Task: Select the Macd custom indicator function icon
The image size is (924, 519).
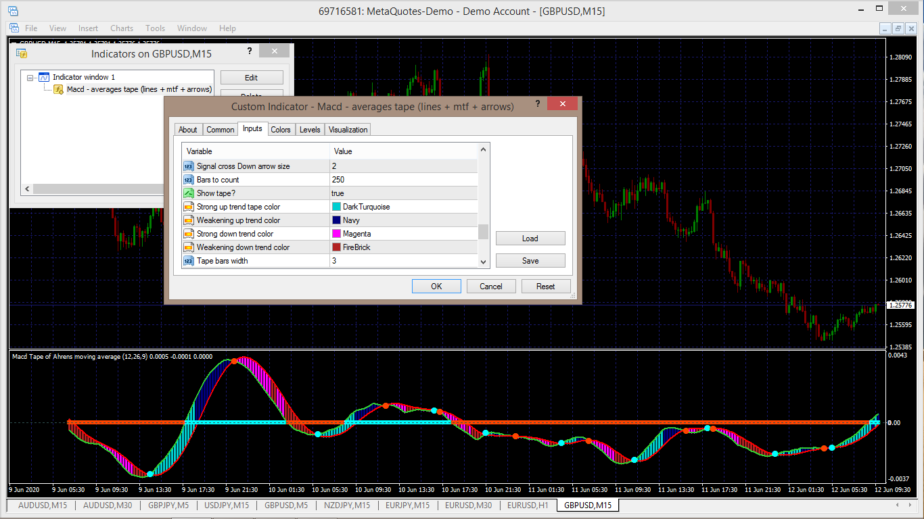Action: point(59,89)
